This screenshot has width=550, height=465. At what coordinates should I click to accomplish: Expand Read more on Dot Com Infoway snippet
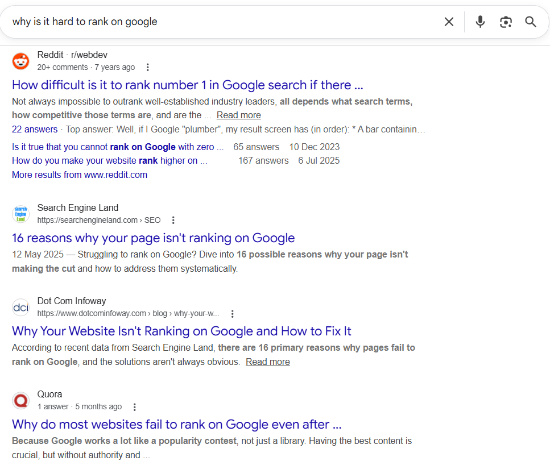point(268,362)
